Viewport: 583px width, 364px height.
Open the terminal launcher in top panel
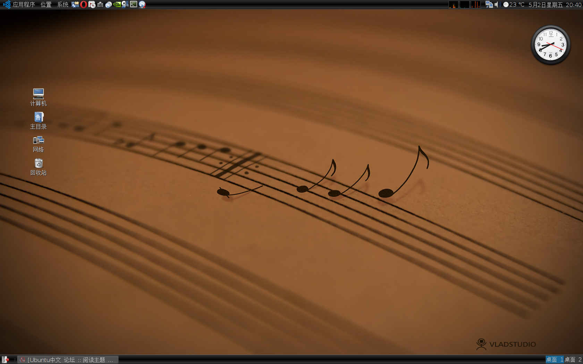click(134, 5)
